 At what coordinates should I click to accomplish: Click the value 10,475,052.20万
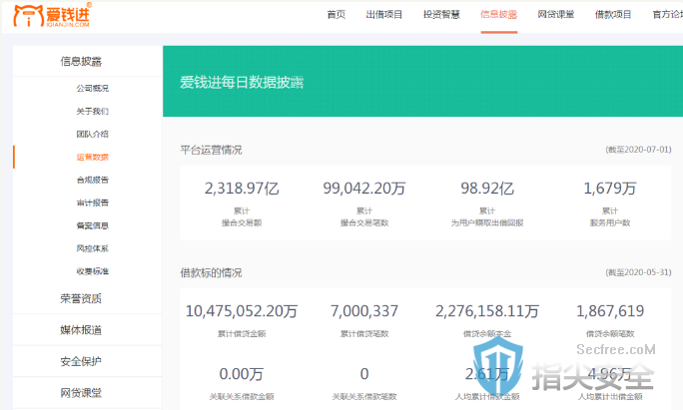coord(242,311)
